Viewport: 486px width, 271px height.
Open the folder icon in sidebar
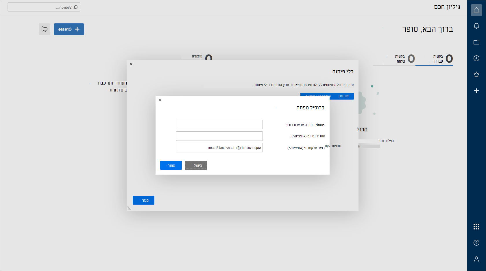(x=476, y=42)
